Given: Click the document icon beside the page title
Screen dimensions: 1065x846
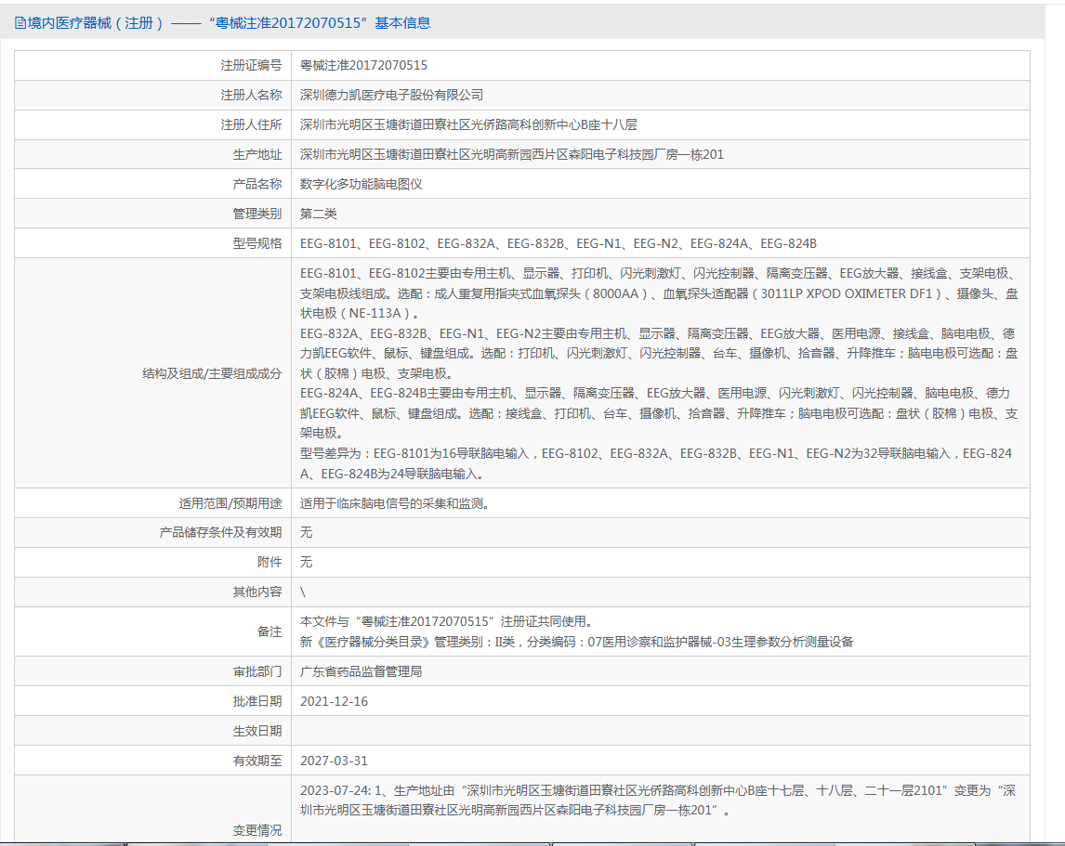Looking at the screenshot, I should (20, 23).
